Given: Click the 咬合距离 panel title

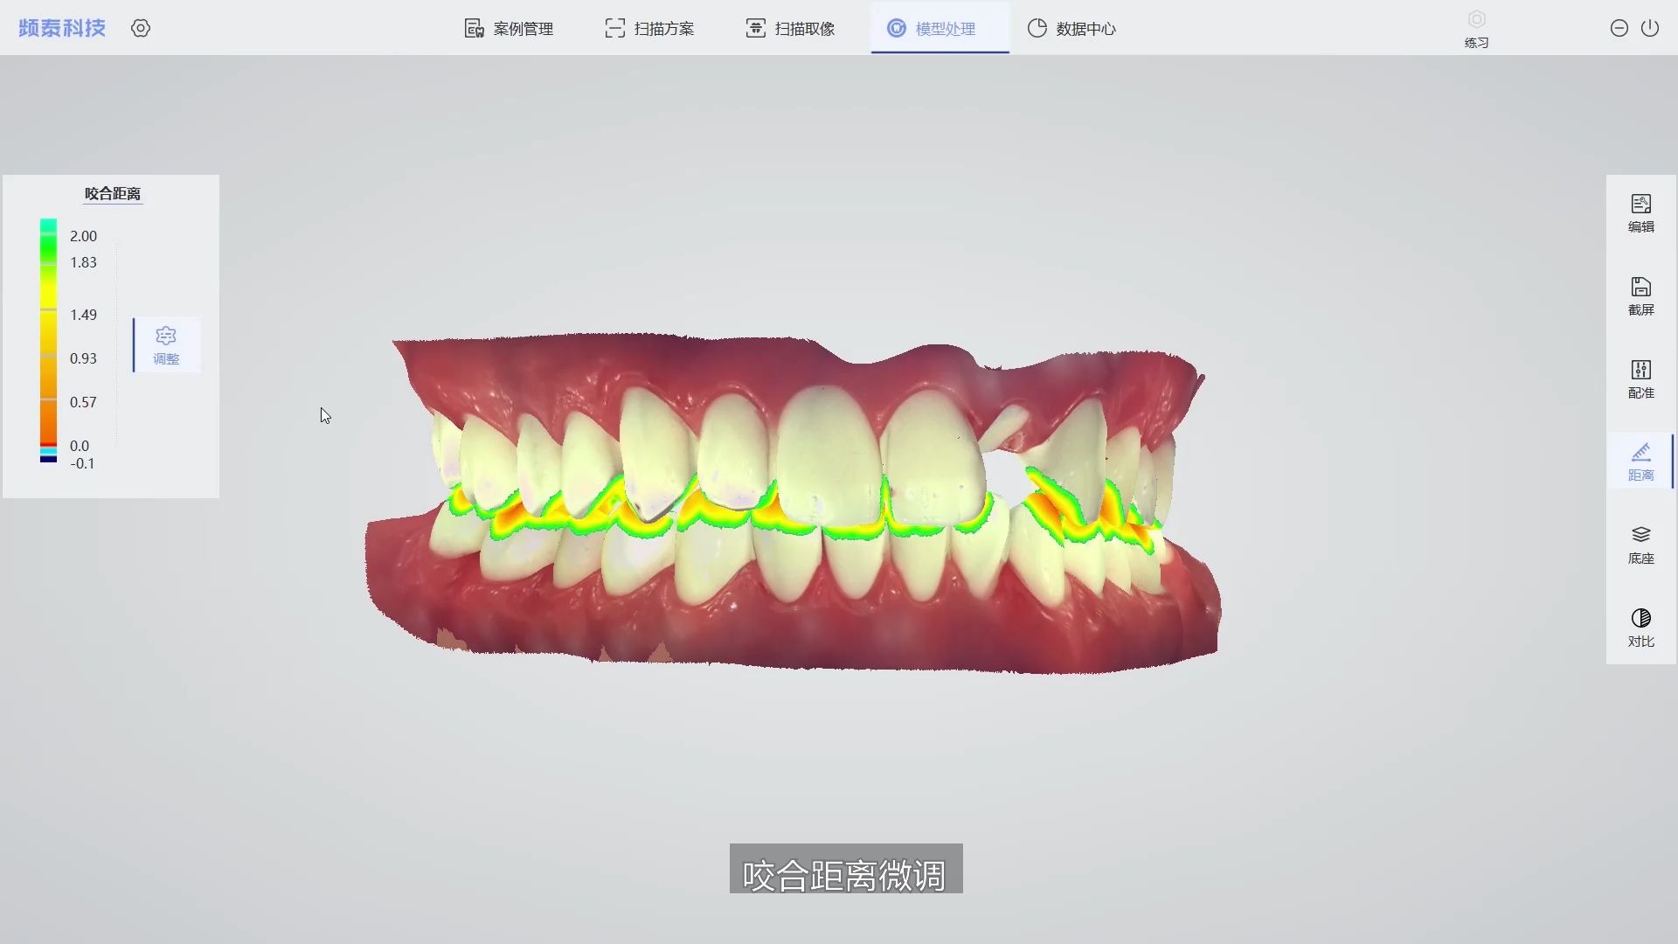Looking at the screenshot, I should coord(112,194).
